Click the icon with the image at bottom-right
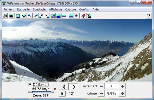154x100 pixels. point(47,16)
